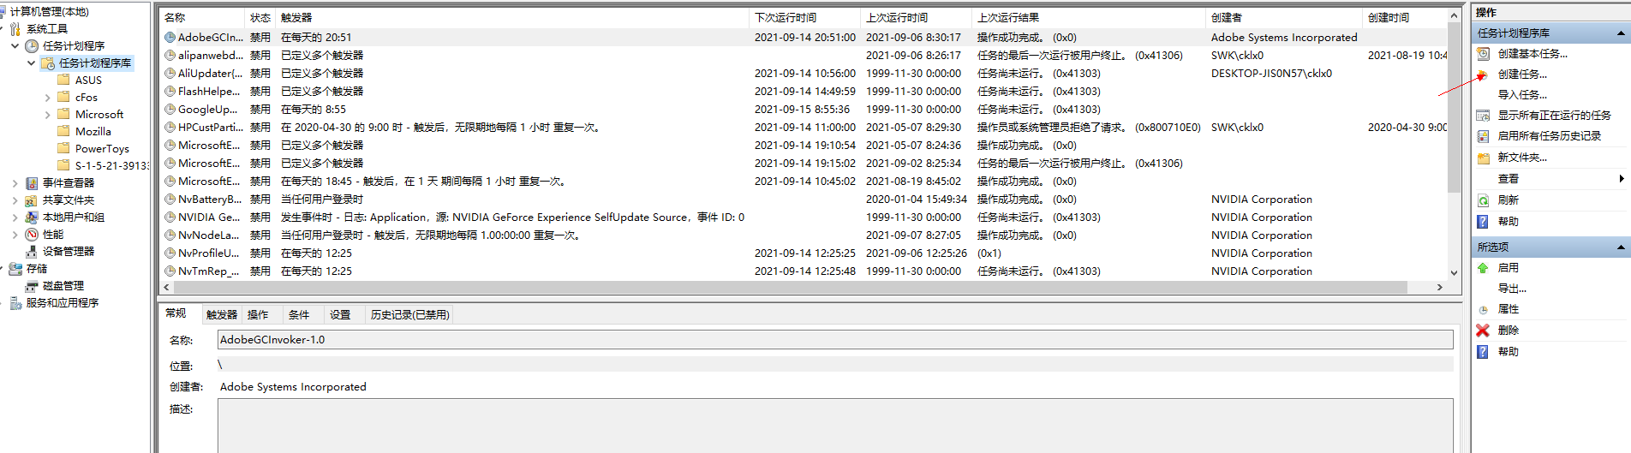Expand the Microsoft folder node
This screenshot has height=453, width=1631.
[x=48, y=115]
